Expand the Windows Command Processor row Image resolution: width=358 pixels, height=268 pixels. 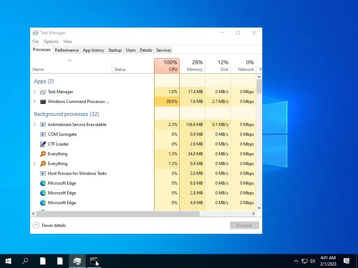pos(35,102)
